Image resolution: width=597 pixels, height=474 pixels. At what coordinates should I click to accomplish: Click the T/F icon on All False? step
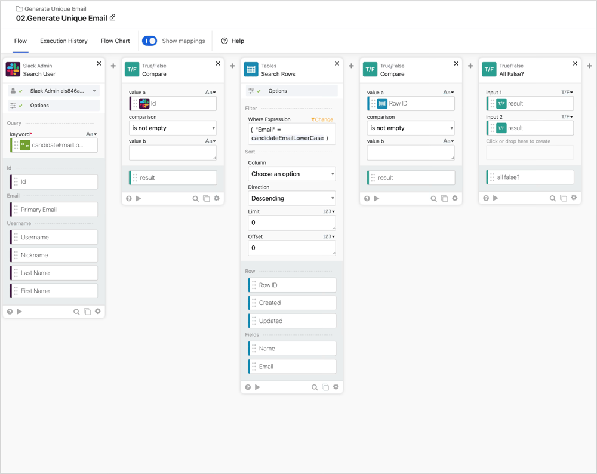(490, 69)
